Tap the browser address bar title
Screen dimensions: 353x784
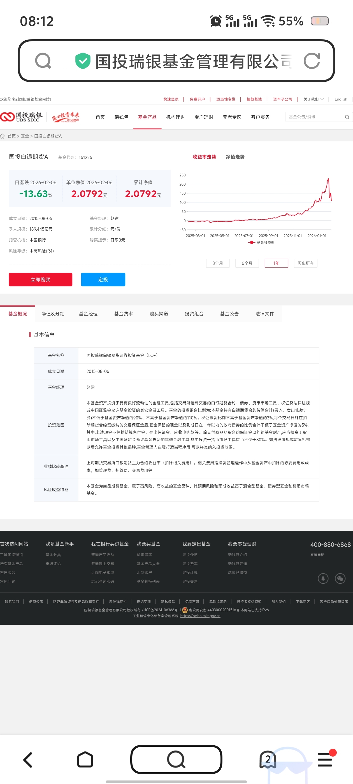[193, 61]
